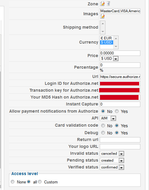Image resolution: width=149 pixels, height=190 pixels.
Task: Click the Shipping method list up arrow
Action: [103, 24]
